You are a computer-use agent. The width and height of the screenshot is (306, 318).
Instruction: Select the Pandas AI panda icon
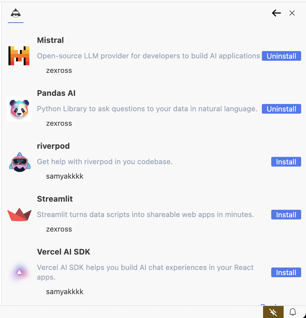click(19, 109)
